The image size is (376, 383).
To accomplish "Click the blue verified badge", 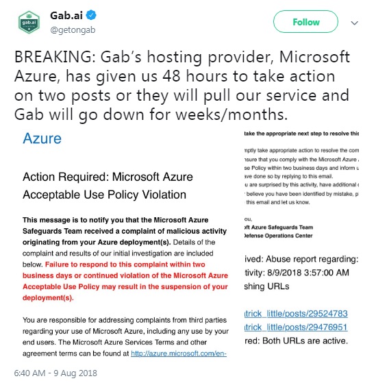I will (x=91, y=15).
